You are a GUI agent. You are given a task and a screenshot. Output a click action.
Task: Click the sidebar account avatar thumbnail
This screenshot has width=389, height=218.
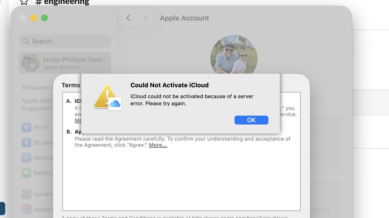click(31, 63)
